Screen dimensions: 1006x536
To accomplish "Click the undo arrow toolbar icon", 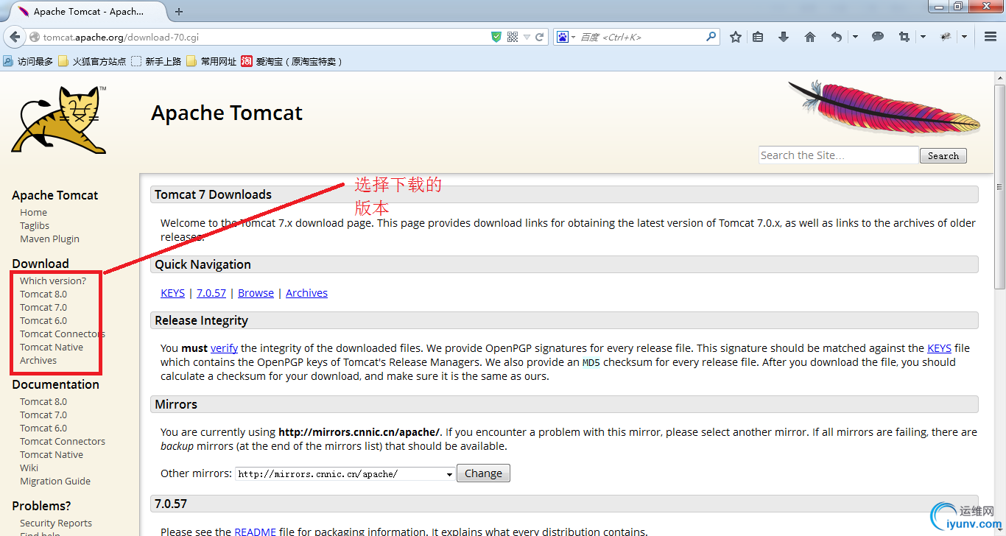I will 837,37.
